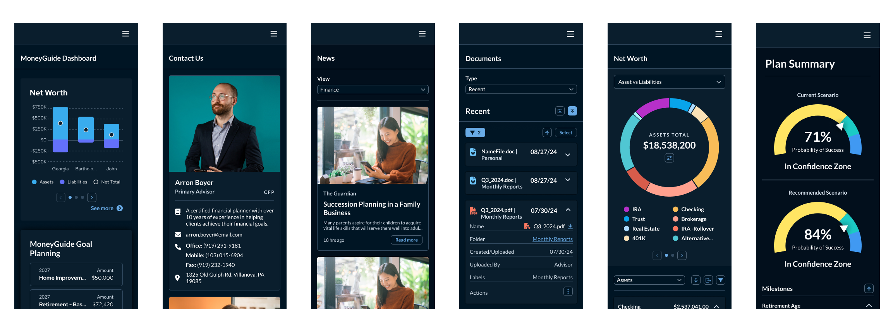Open the Assets dropdown below the donut chart
The width and height of the screenshot is (893, 309).
(649, 280)
